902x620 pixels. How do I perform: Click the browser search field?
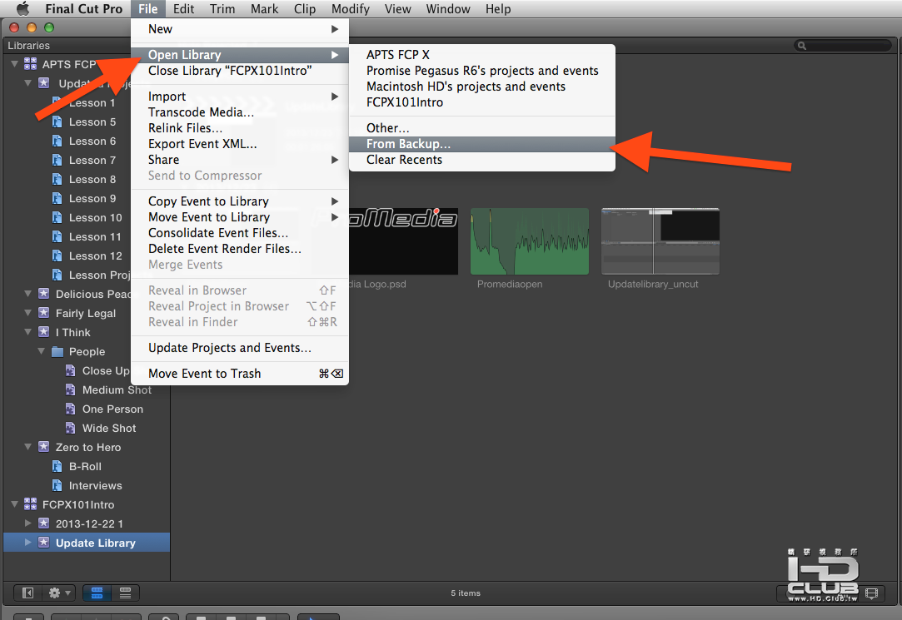[x=844, y=46]
